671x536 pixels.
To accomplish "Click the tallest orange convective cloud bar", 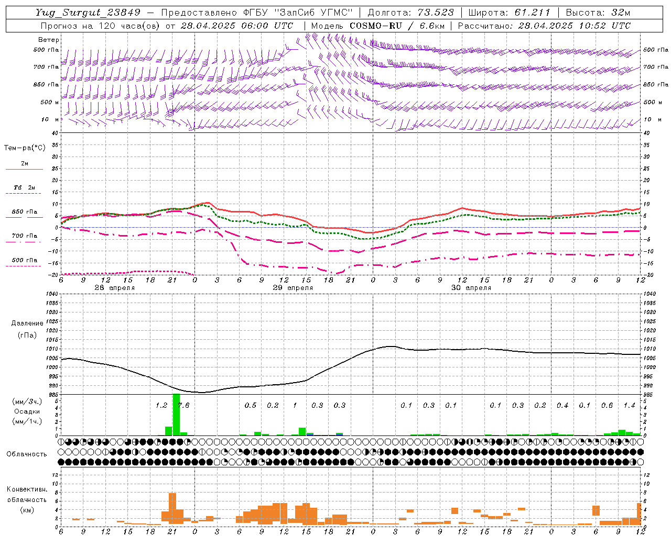I will click(172, 508).
